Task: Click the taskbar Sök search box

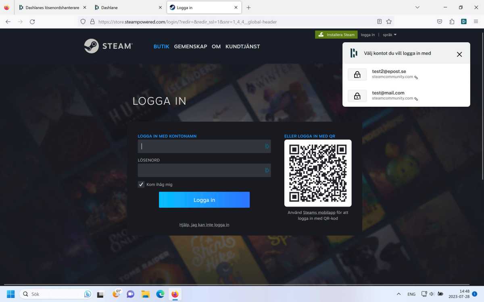Action: coord(56,294)
